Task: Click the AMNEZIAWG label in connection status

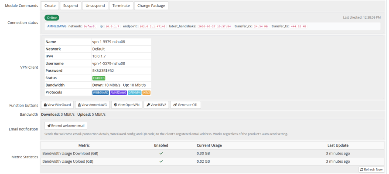Action: 57,26
